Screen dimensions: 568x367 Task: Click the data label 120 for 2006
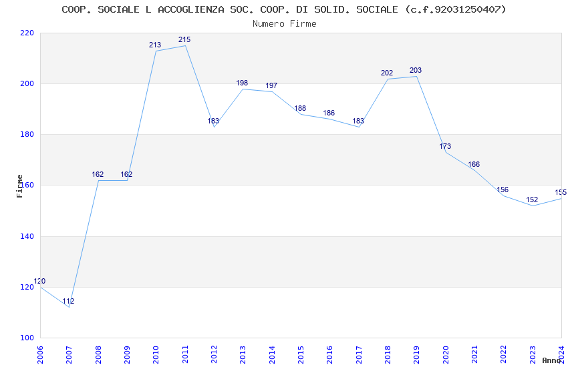tap(39, 282)
